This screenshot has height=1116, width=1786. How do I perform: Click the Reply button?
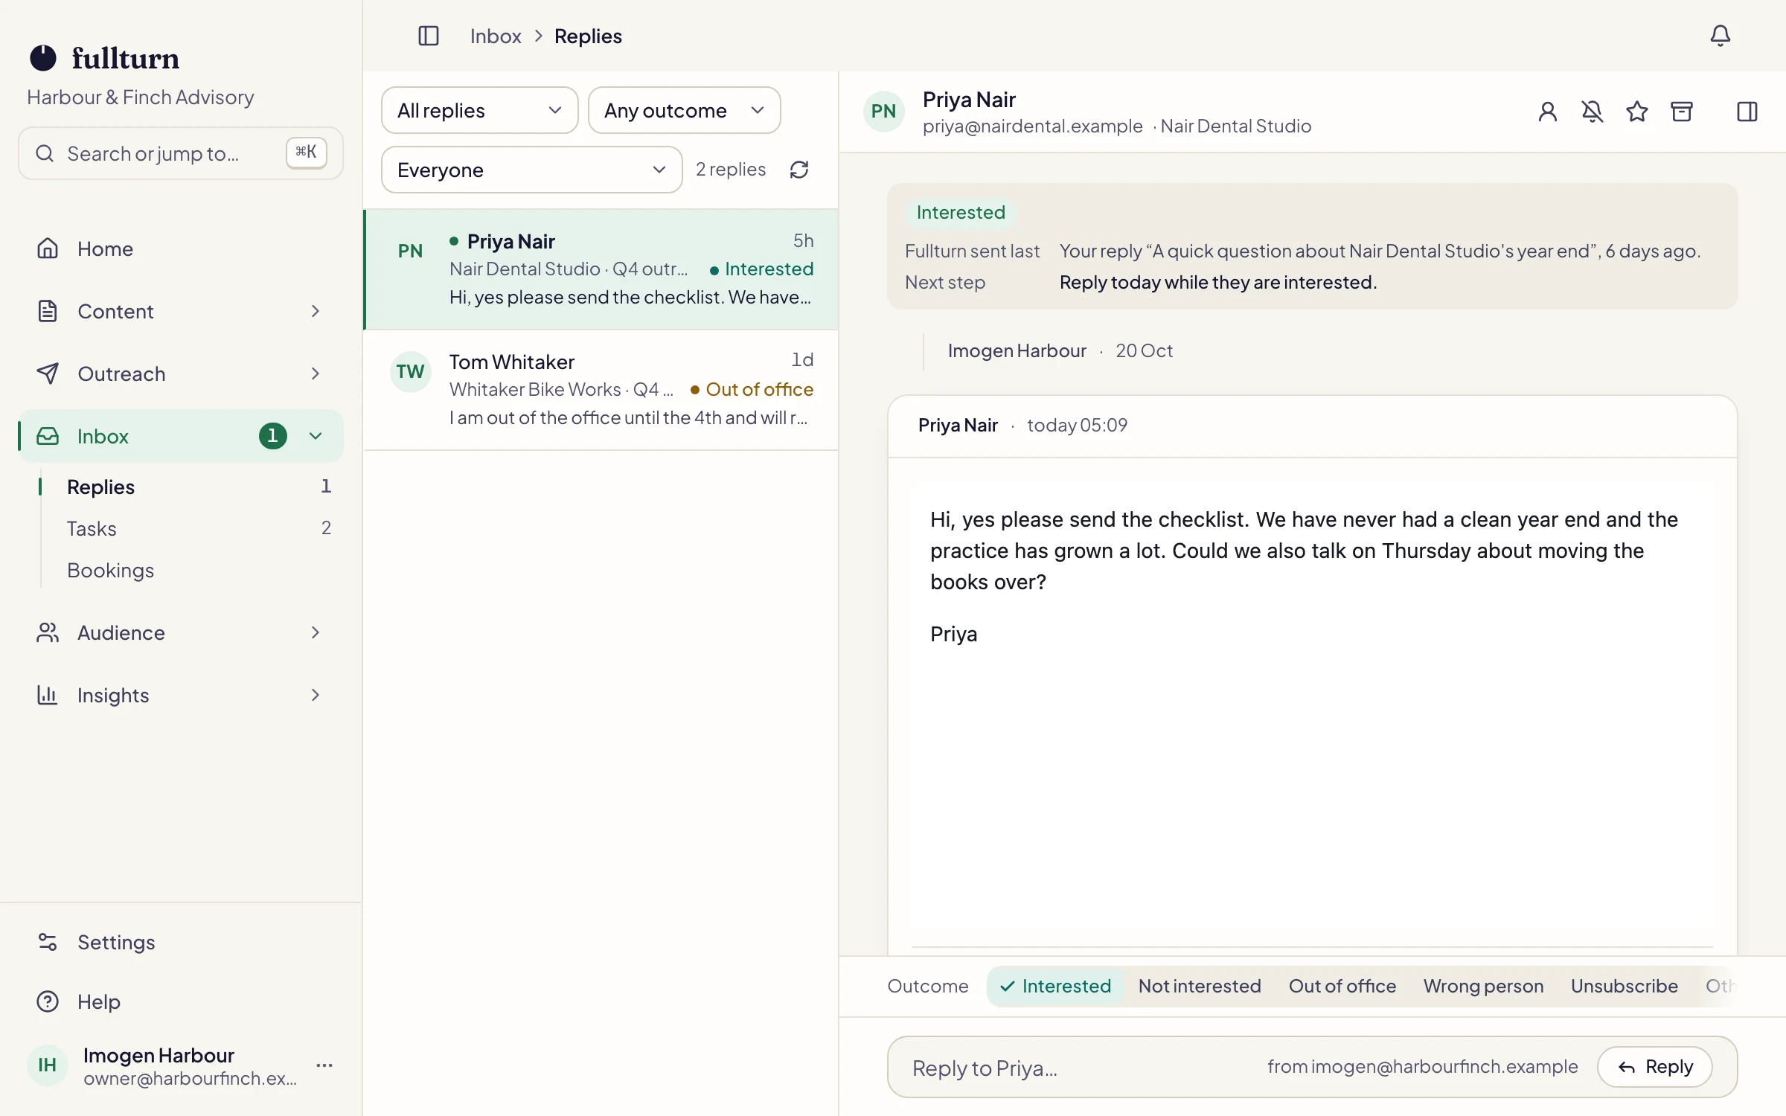(1655, 1066)
